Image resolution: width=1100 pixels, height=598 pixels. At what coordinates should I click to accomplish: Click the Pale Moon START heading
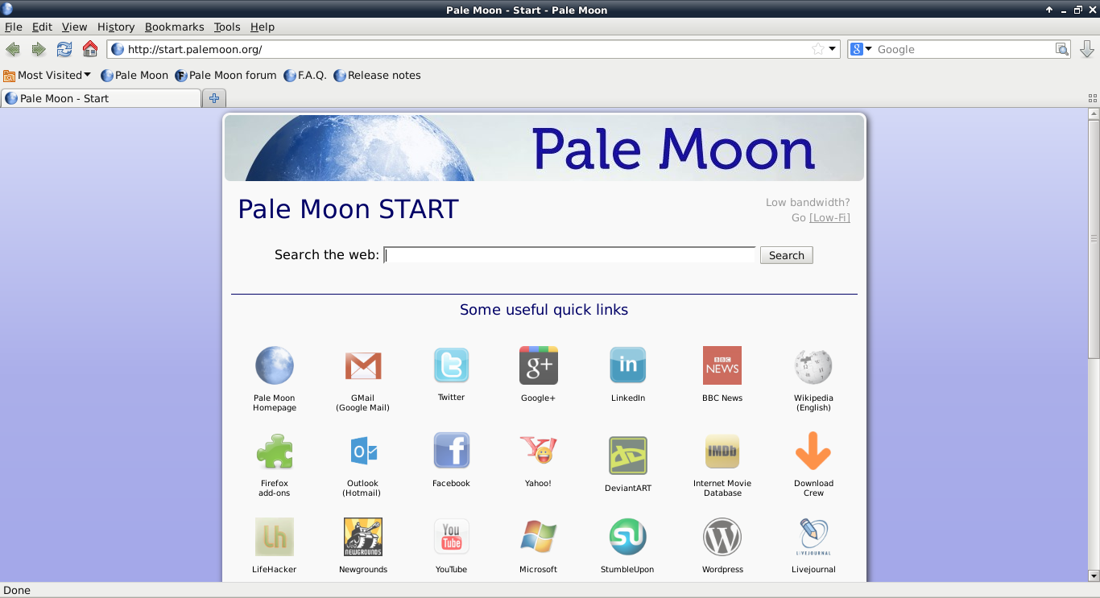pos(348,209)
